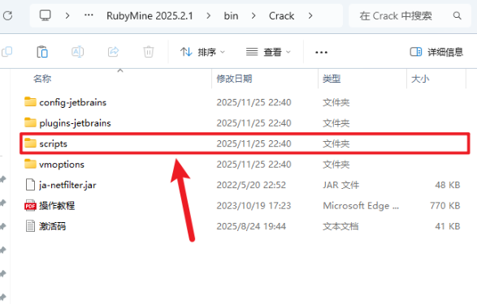The image size is (477, 304).
Task: Sort by the 修改日期 column header
Action: point(234,79)
